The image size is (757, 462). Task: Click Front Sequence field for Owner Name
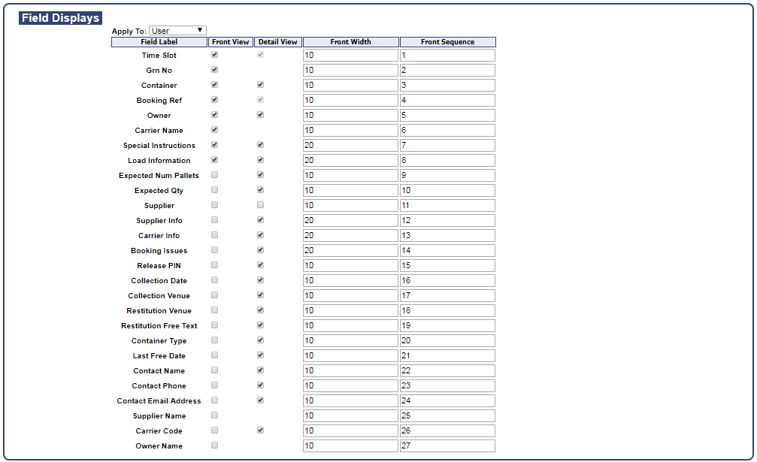point(447,445)
